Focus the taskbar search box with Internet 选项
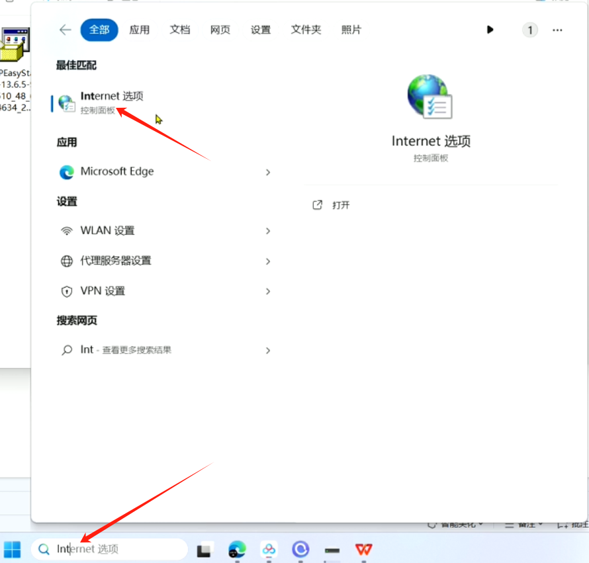Viewport: 589px width, 563px height. (x=109, y=549)
